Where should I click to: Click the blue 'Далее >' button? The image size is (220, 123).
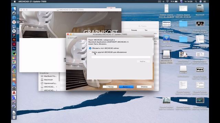click(x=126, y=87)
